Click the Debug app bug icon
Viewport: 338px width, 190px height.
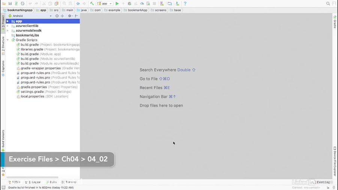pos(129,4)
